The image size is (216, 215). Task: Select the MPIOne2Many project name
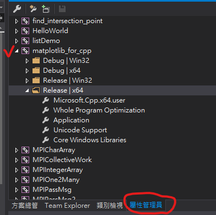click(56, 180)
